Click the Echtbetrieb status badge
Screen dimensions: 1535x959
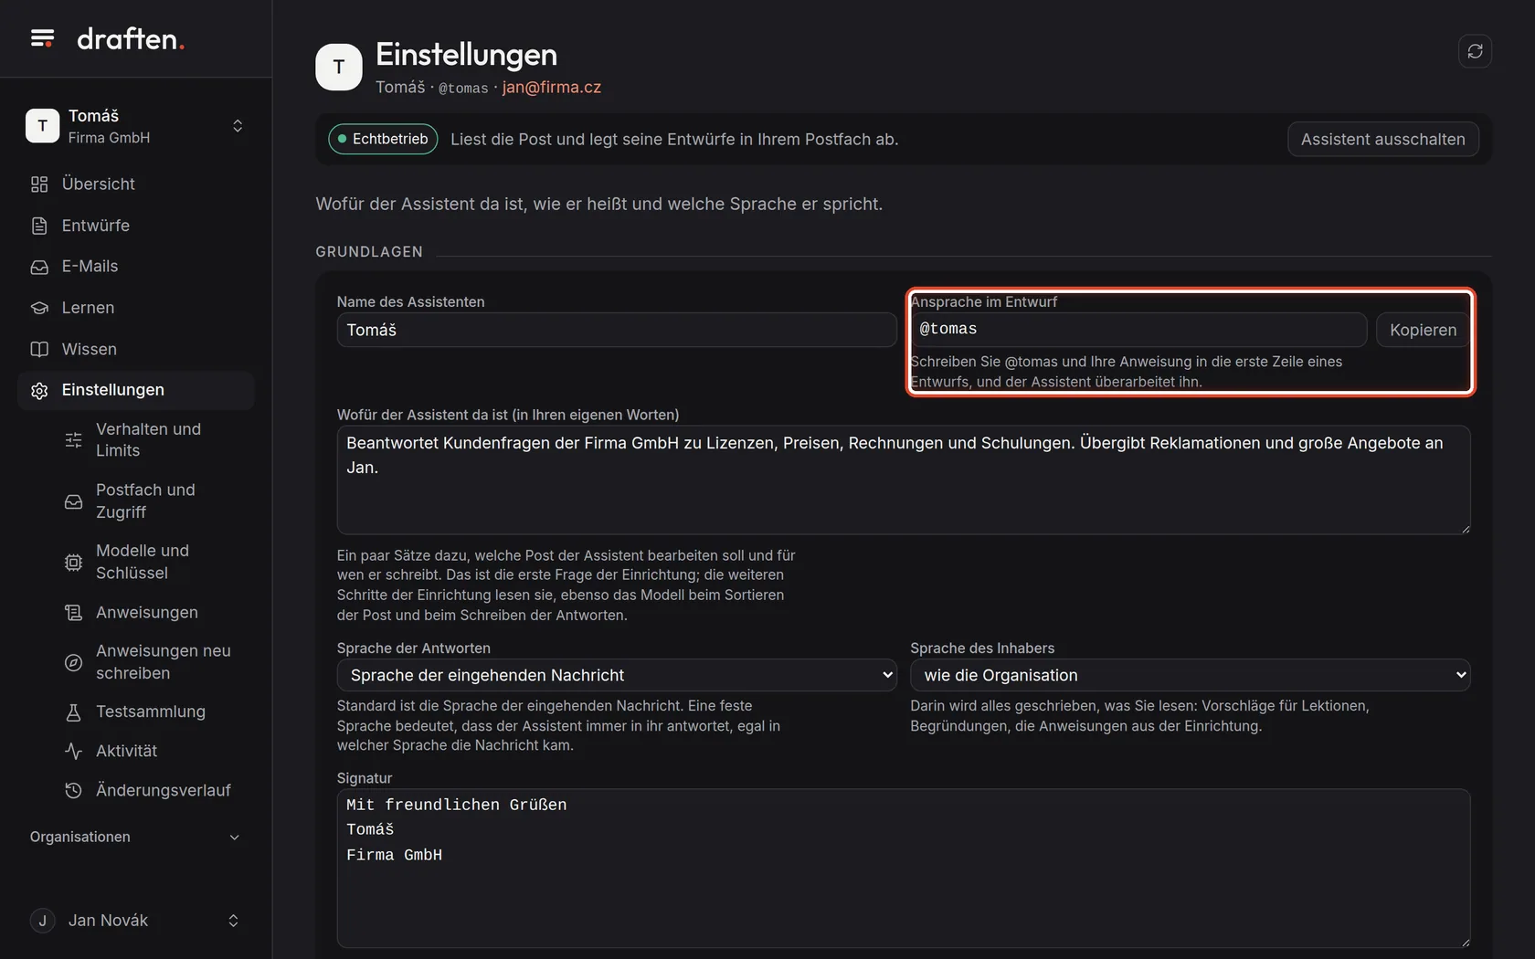383,139
